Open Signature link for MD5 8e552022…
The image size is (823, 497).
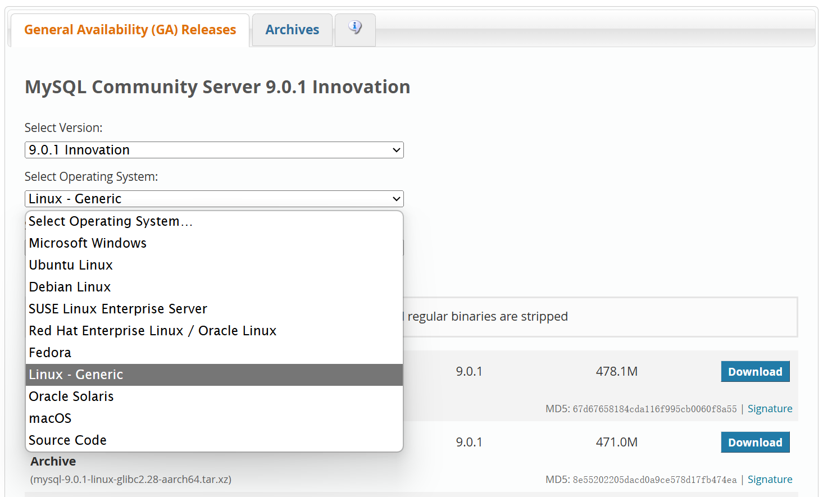[770, 480]
